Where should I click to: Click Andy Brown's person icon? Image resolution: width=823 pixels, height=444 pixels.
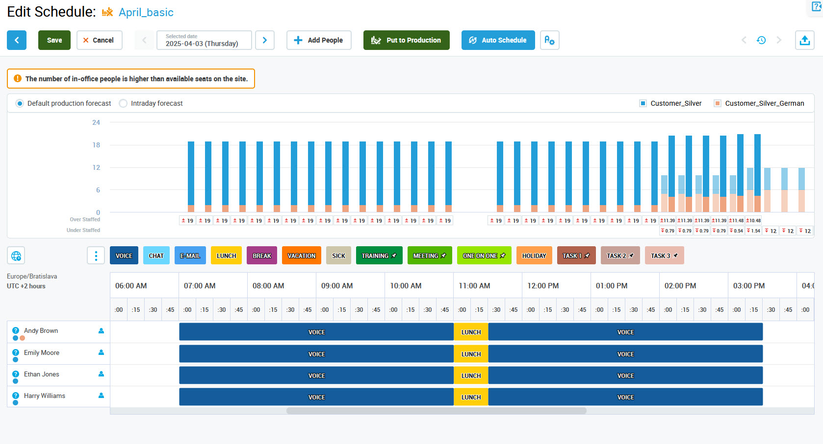(101, 331)
